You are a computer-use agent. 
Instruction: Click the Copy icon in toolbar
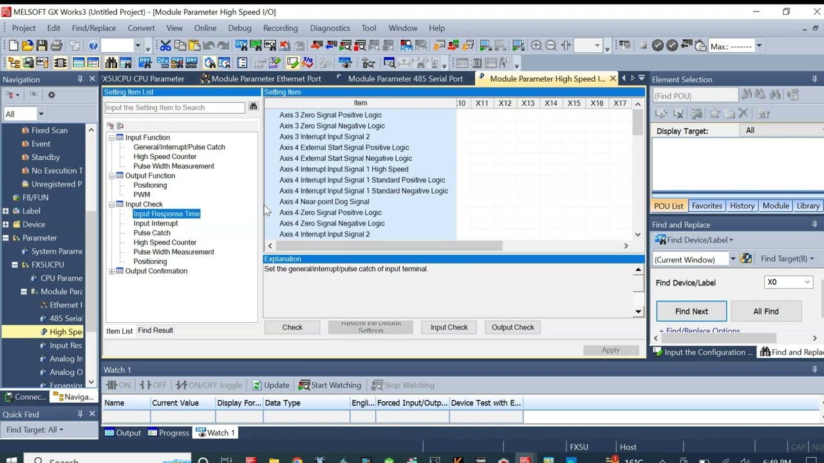[180, 46]
